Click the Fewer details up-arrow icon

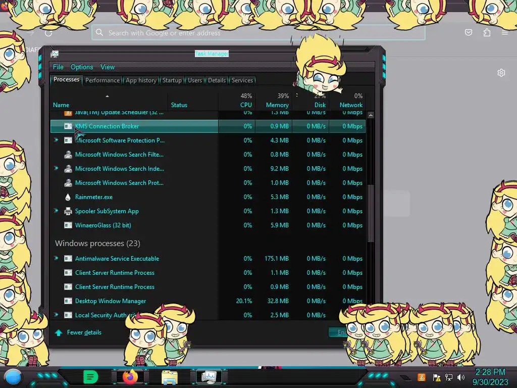(59, 332)
